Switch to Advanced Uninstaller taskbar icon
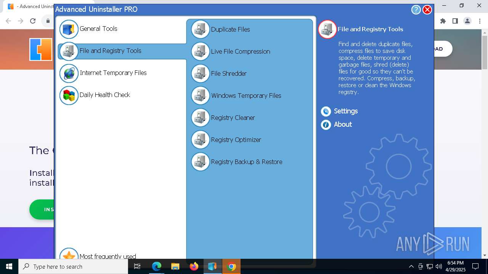The image size is (488, 274). (212, 266)
